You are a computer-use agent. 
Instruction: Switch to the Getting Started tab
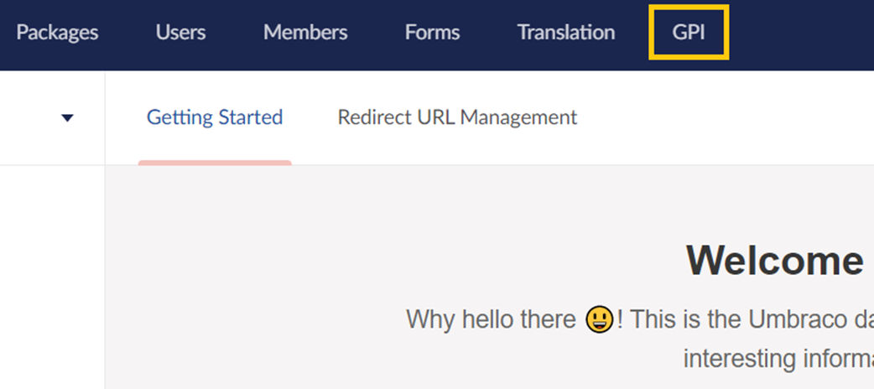[215, 117]
